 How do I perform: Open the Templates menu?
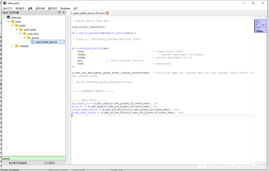(x=65, y=8)
